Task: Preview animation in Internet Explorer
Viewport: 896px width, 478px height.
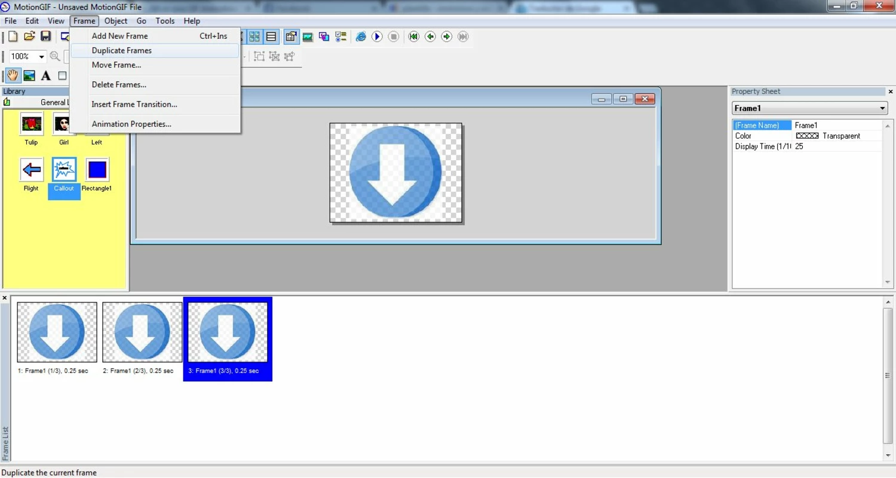Action: pyautogui.click(x=361, y=36)
